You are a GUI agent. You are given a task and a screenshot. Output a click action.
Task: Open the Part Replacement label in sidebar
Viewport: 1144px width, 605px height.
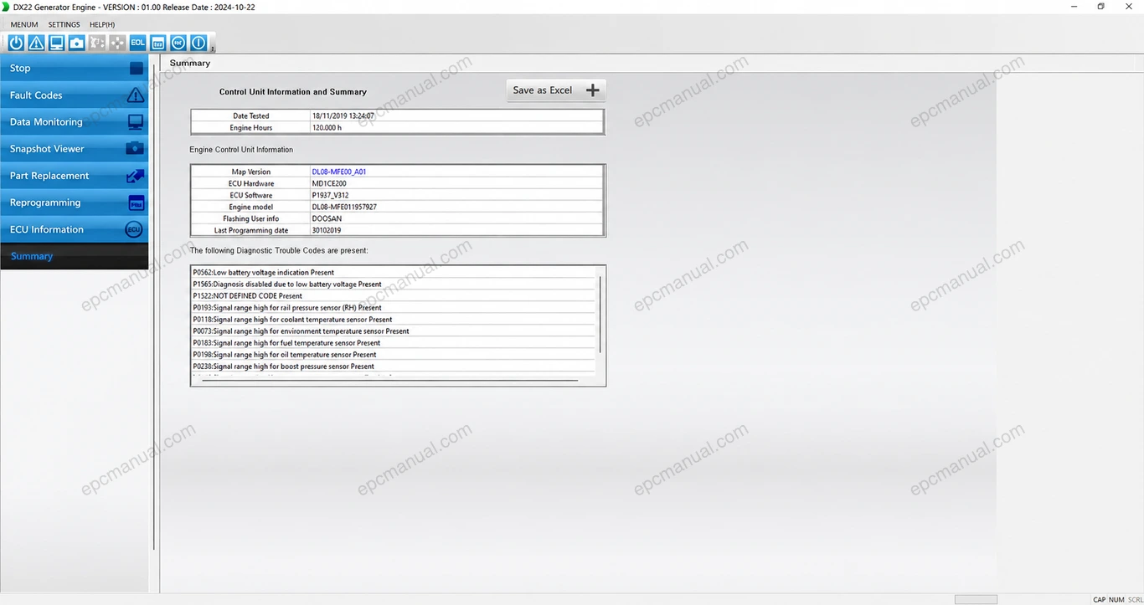(x=49, y=176)
